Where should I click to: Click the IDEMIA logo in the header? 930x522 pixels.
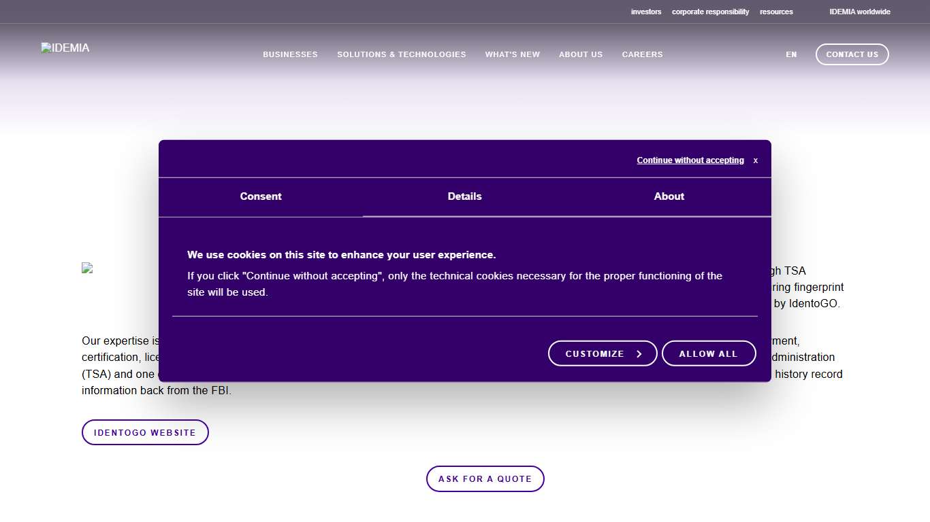[65, 48]
